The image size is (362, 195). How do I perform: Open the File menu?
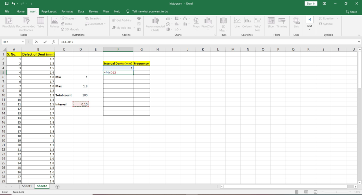[7, 11]
